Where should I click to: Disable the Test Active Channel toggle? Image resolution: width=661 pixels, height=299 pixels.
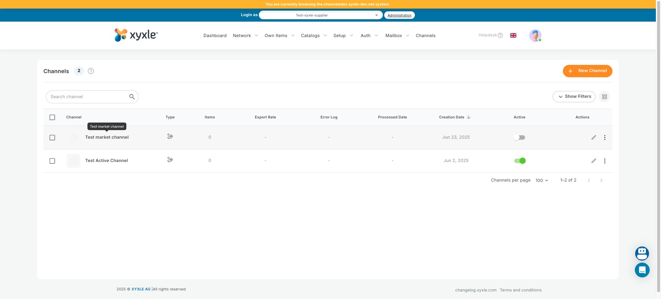click(520, 161)
